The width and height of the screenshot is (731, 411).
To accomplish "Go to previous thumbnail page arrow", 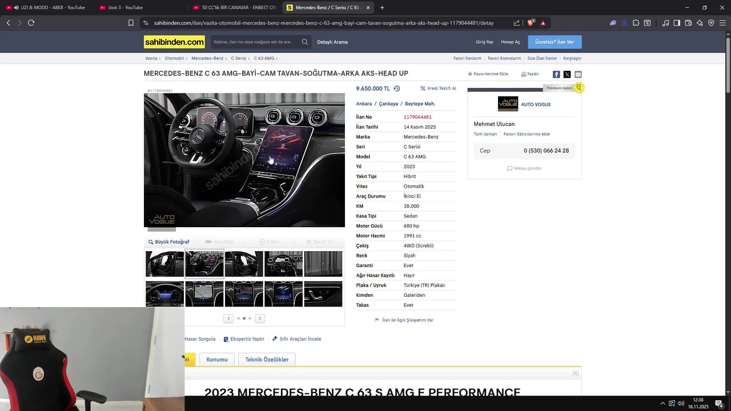I will [228, 319].
